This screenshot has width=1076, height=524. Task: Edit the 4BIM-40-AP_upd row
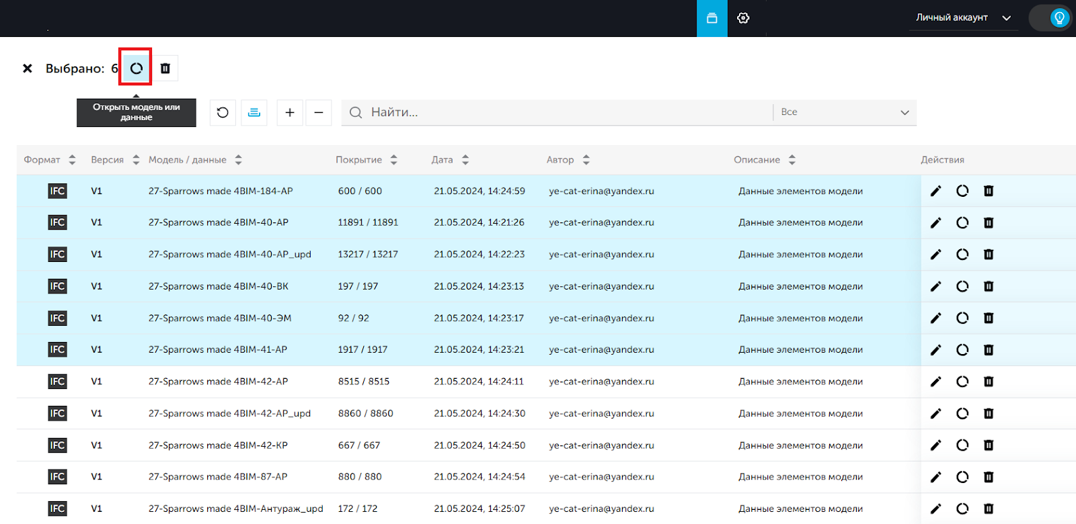pos(935,255)
